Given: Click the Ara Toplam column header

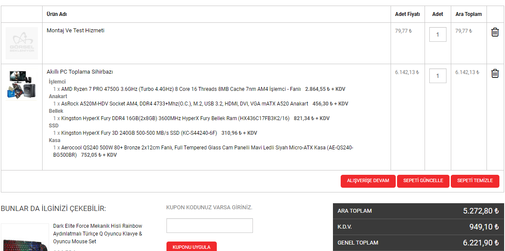Looking at the screenshot, I should (x=468, y=14).
